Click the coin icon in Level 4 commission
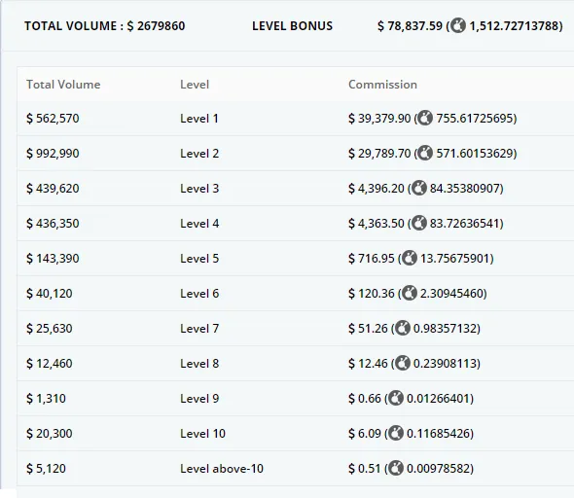574x498 pixels. (418, 223)
